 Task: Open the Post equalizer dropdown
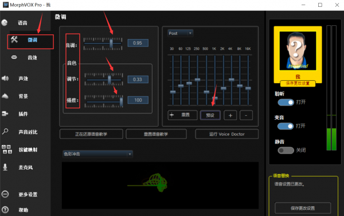pyautogui.click(x=181, y=33)
